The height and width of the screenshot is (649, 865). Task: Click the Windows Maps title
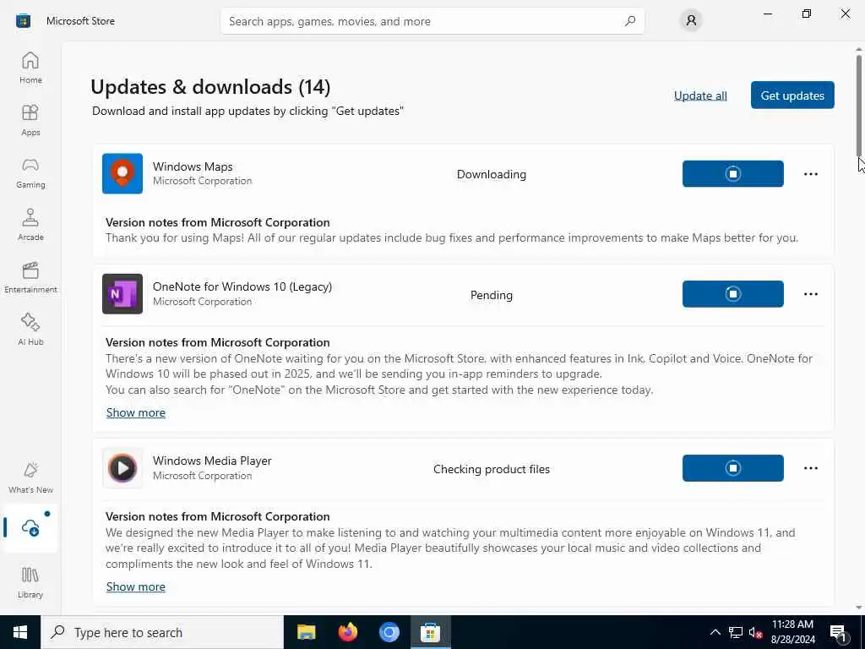[x=193, y=166]
